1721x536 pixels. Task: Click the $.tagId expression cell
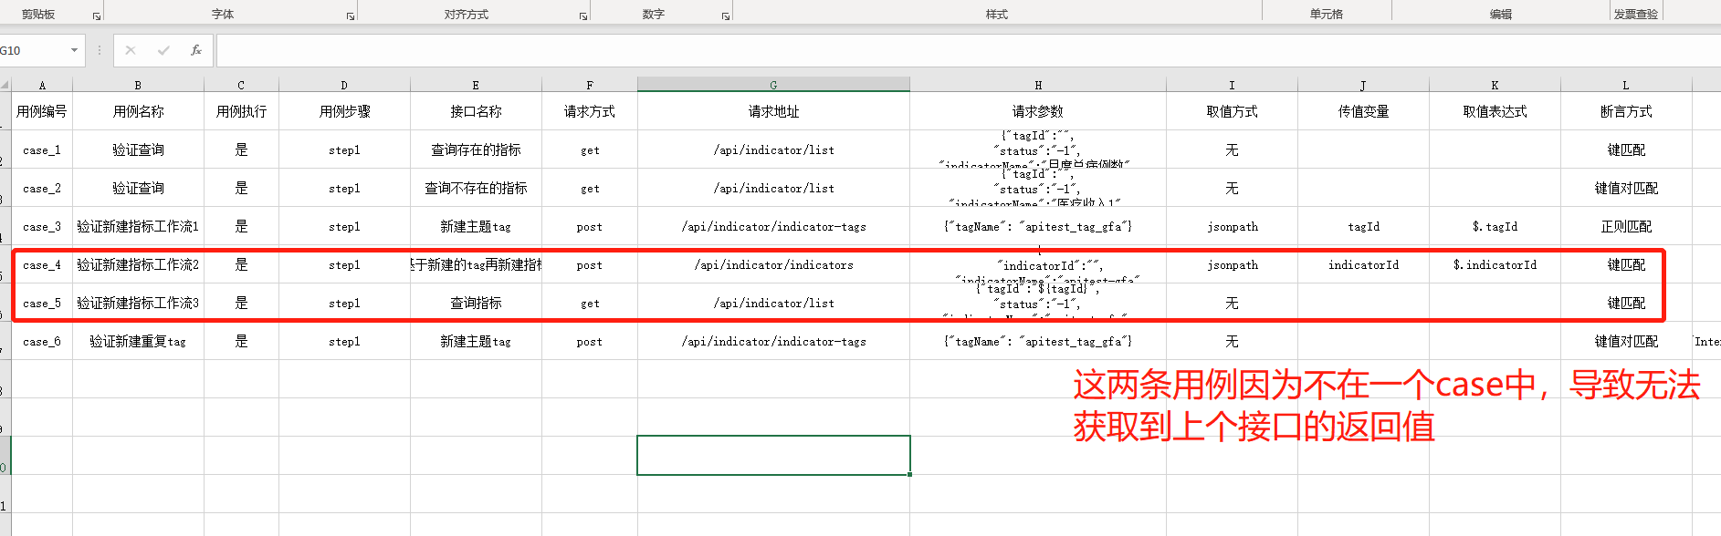(1495, 226)
